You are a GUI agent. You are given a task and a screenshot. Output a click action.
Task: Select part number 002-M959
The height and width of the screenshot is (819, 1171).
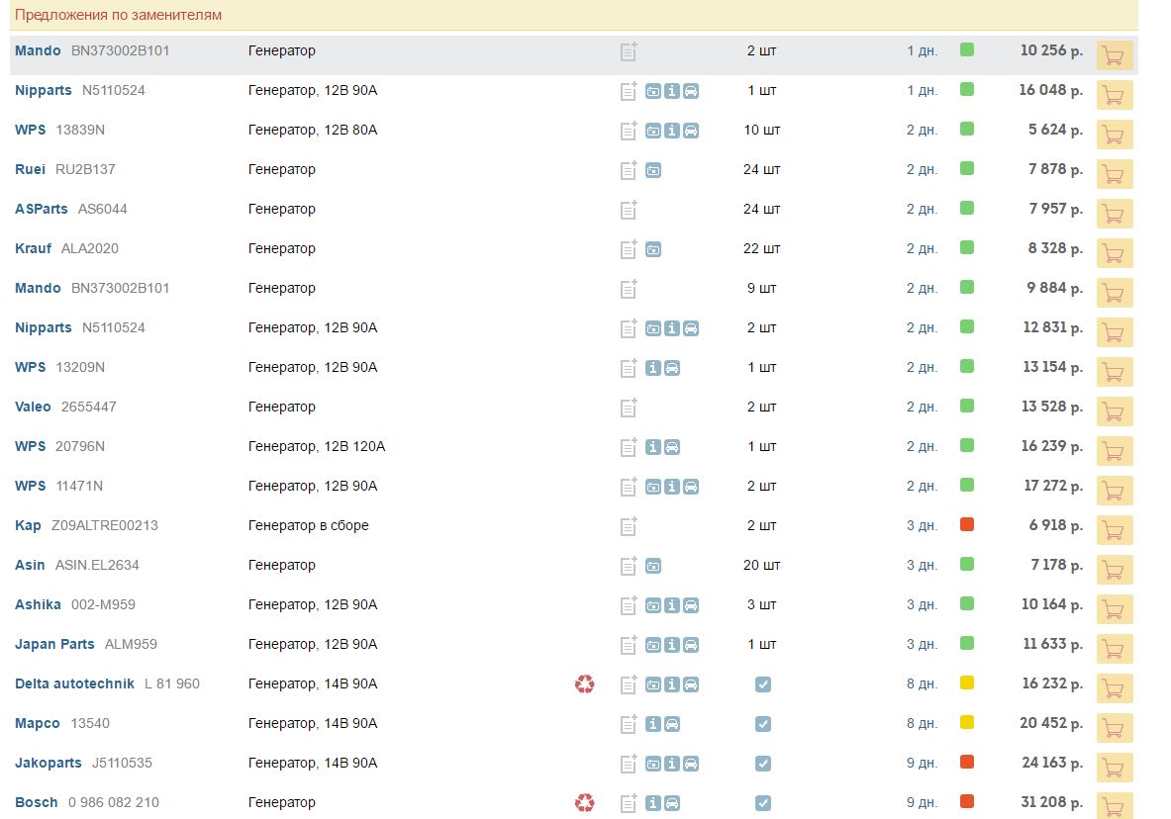pos(103,604)
